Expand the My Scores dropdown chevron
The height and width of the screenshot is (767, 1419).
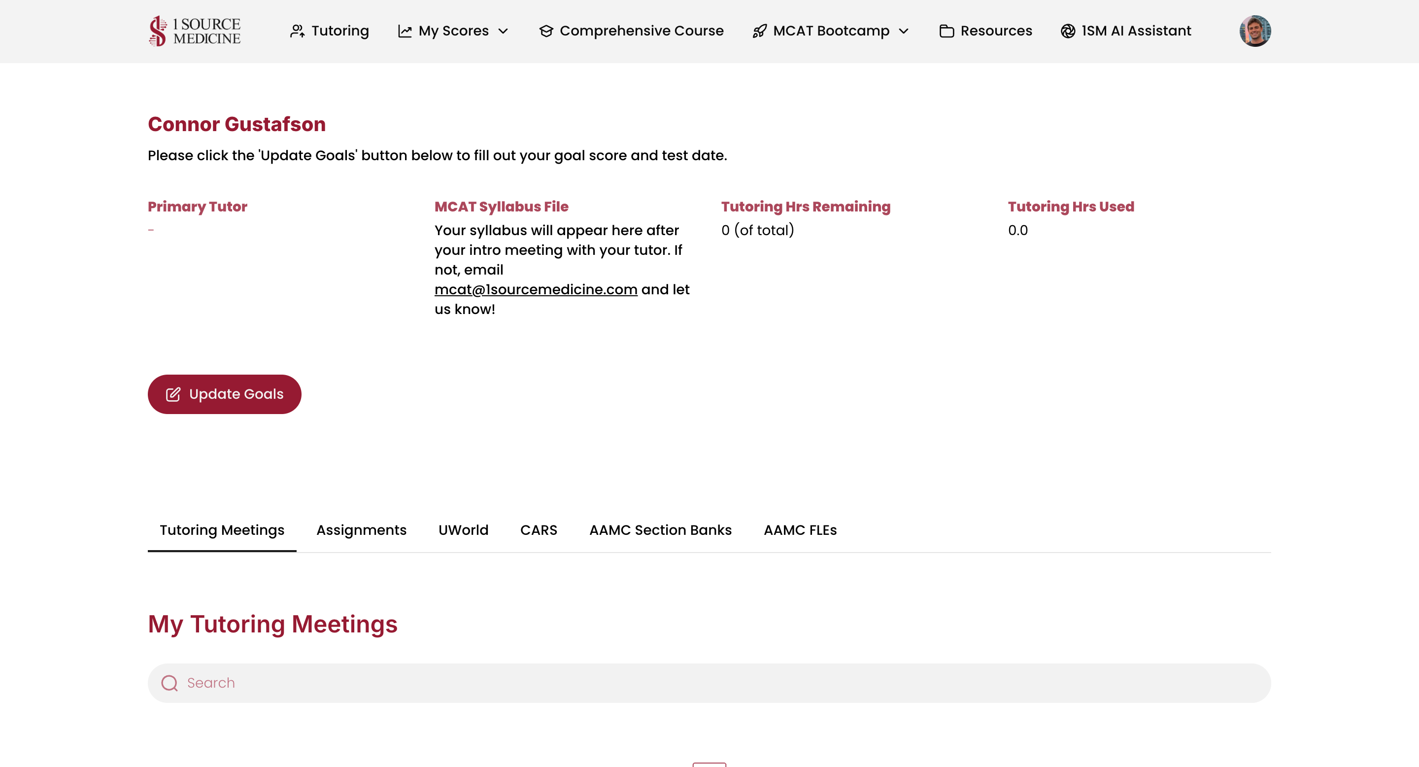[x=503, y=31]
